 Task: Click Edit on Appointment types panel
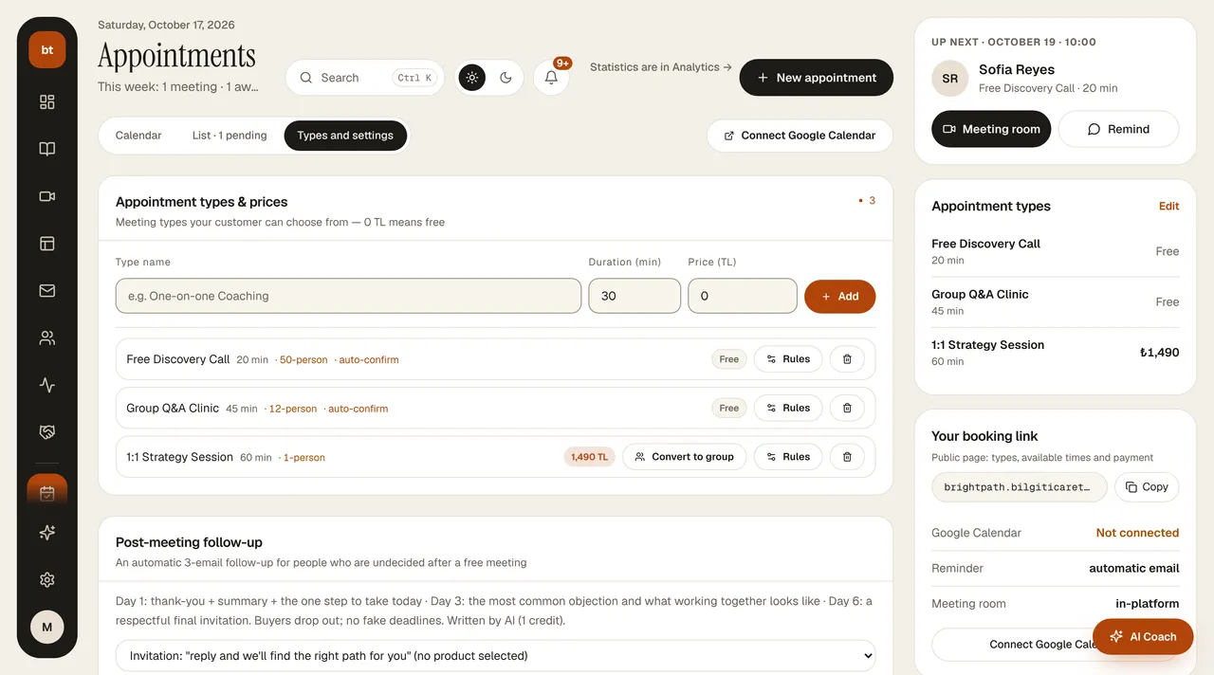click(x=1169, y=206)
